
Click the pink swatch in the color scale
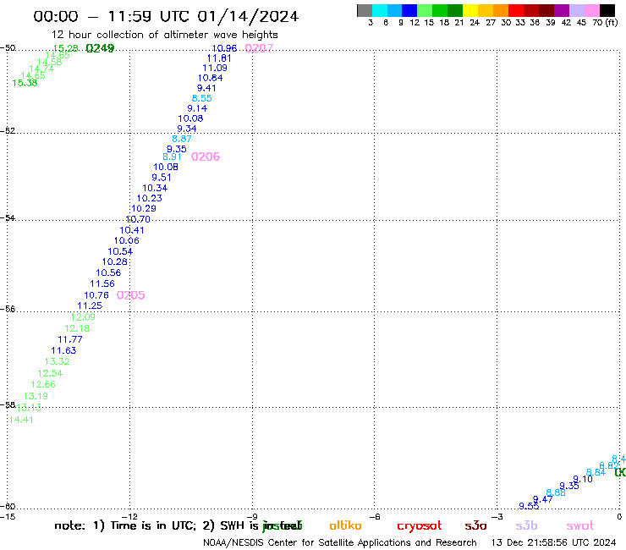(x=591, y=10)
